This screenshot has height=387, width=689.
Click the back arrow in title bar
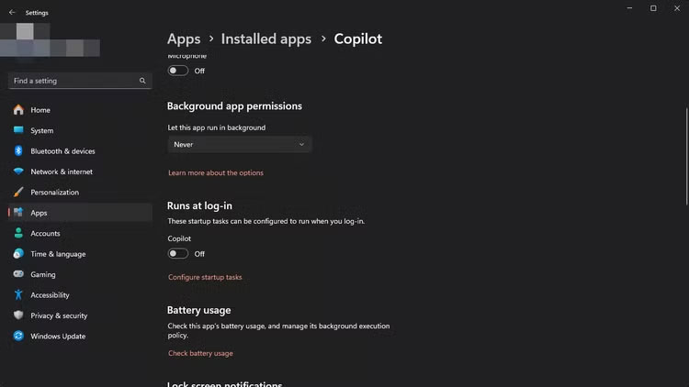tap(12, 13)
